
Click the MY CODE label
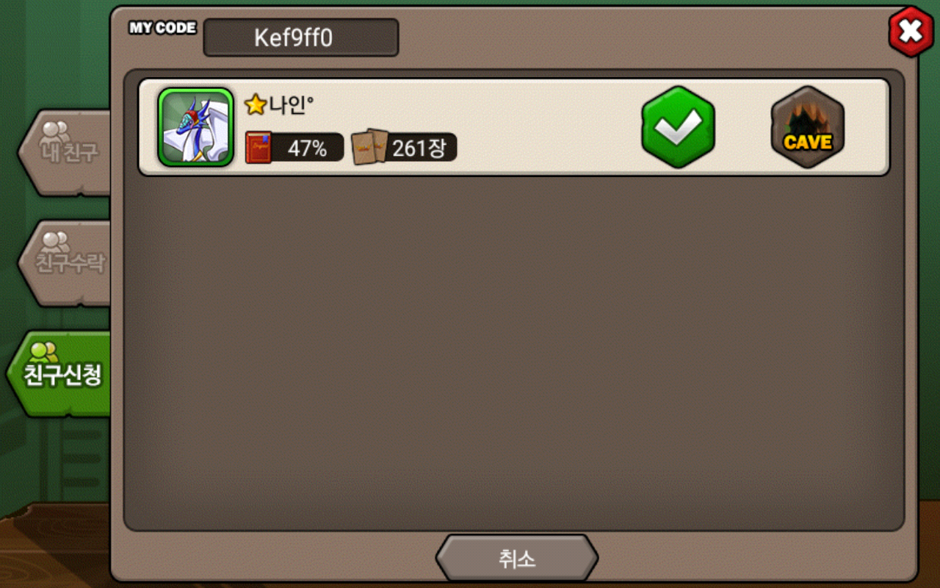tap(162, 28)
